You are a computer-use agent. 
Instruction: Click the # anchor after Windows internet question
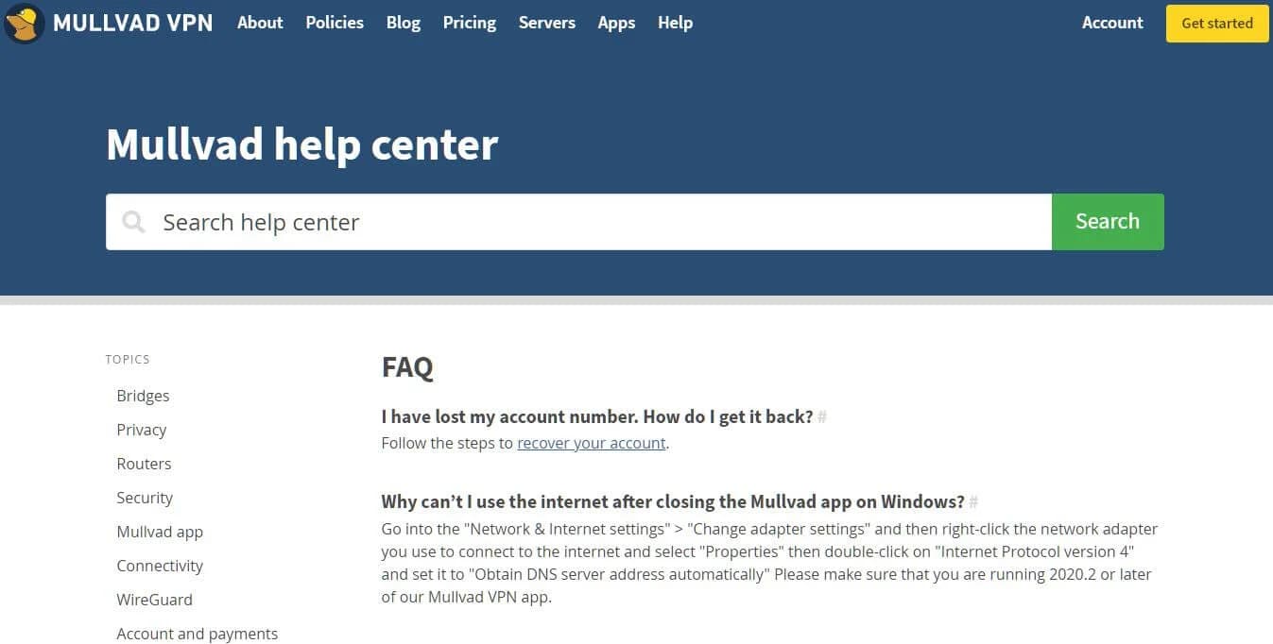point(973,501)
